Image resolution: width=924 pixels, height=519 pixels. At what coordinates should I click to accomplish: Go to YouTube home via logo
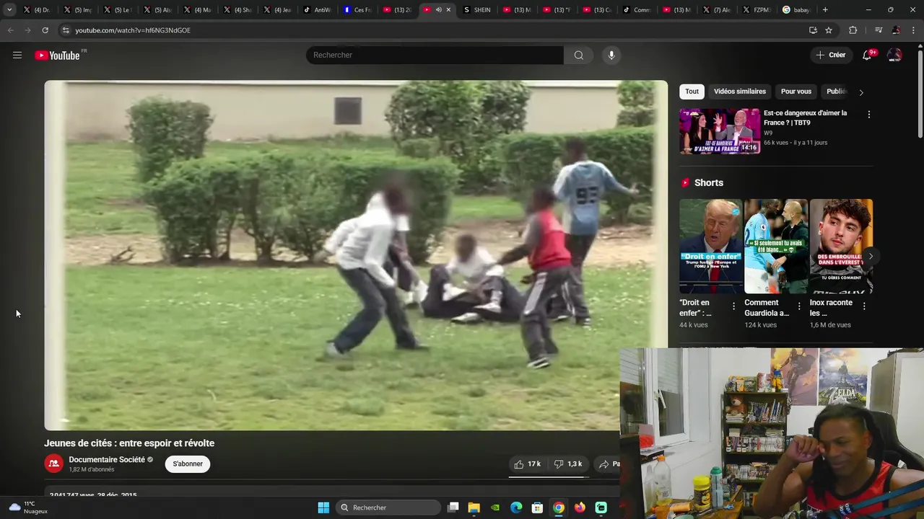57,55
